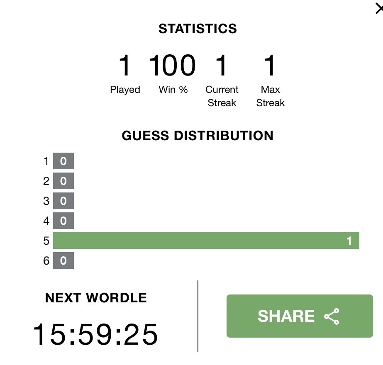Click the Win % label

click(x=173, y=90)
